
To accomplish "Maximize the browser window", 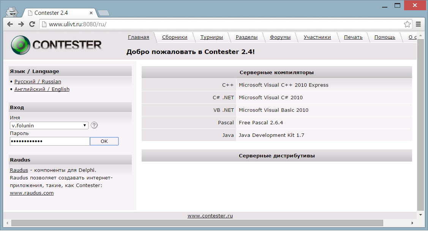I will [397, 5].
